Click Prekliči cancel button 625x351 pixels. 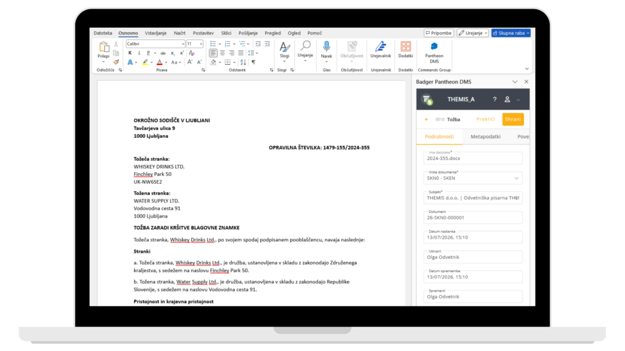click(x=485, y=119)
